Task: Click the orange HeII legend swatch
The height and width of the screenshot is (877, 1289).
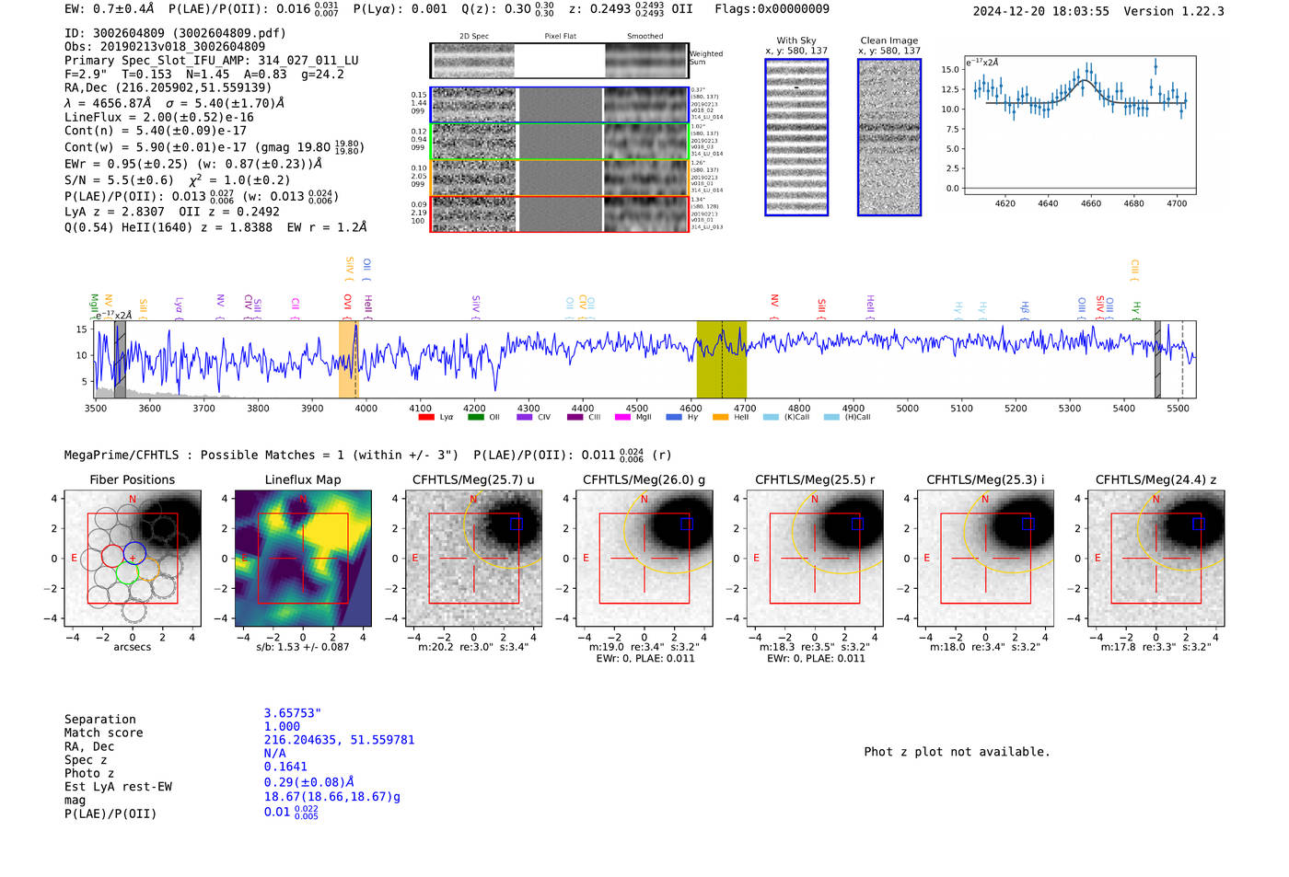Action: pos(721,417)
